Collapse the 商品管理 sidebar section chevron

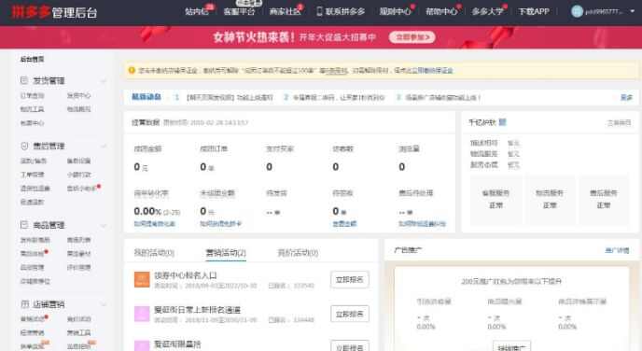(x=104, y=226)
